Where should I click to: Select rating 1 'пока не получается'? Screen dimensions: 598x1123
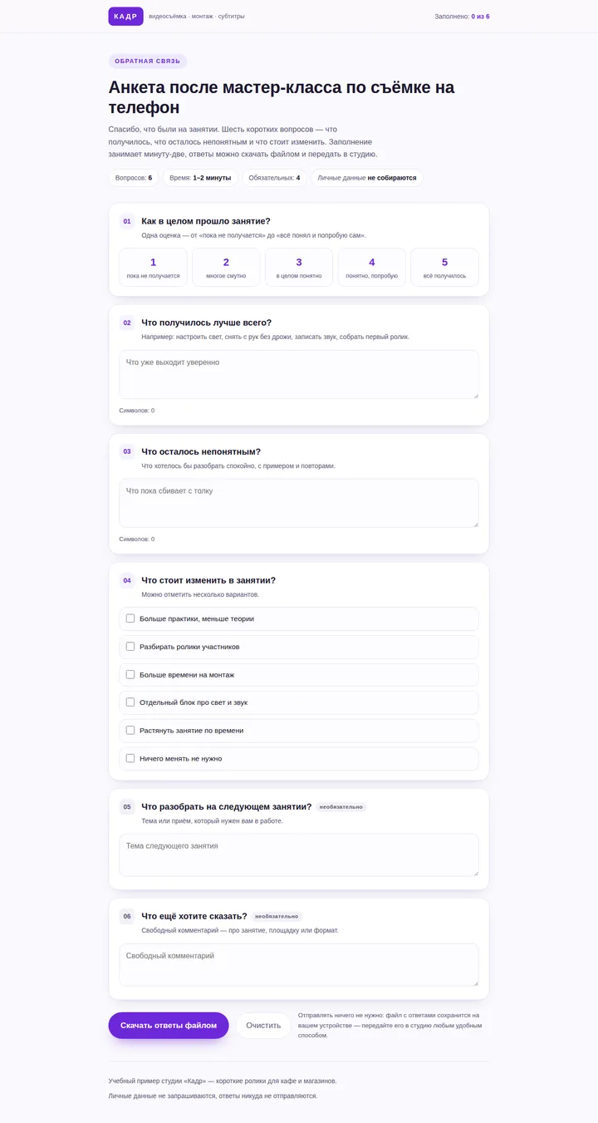click(x=153, y=267)
